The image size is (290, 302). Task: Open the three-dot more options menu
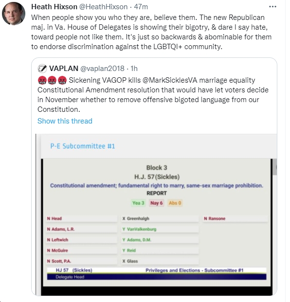point(272,7)
